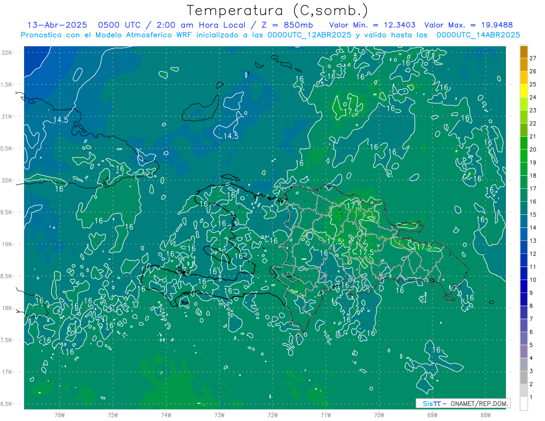Click the 68W longitude label
Viewport: 545px width, 421px height.
pos(486,415)
